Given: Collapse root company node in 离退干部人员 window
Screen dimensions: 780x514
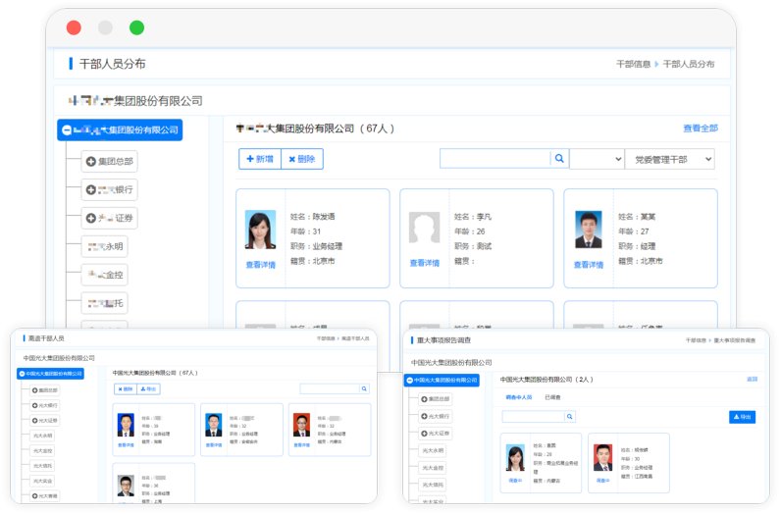Looking at the screenshot, I should click(22, 374).
